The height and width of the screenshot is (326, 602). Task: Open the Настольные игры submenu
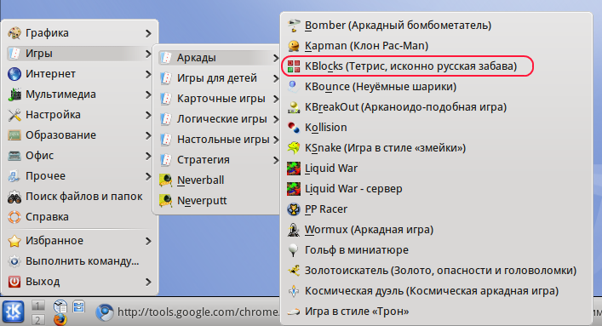(219, 140)
